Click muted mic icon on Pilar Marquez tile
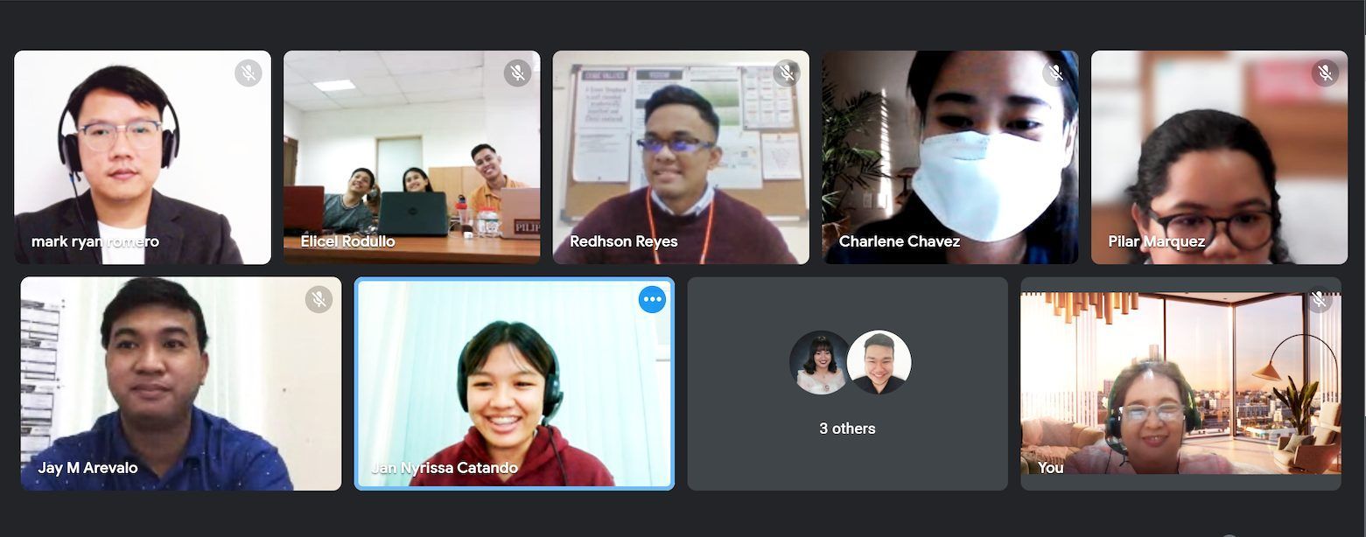This screenshot has height=537, width=1366. pos(1326,73)
